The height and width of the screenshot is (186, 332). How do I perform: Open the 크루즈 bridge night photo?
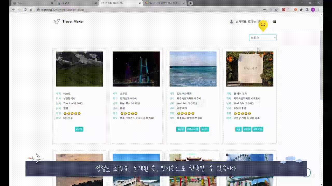coord(136,69)
